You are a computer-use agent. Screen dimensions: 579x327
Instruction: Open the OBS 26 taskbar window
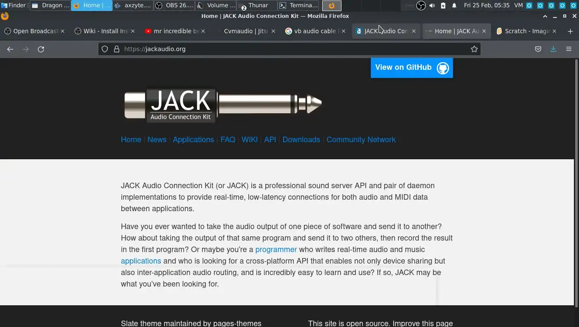175,6
